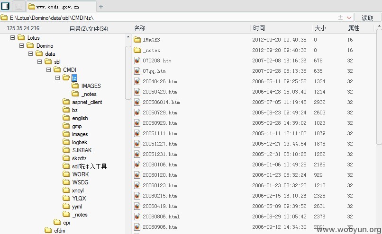Select IMAGES subfolder in the tree
382x234 pixels.
91,86
